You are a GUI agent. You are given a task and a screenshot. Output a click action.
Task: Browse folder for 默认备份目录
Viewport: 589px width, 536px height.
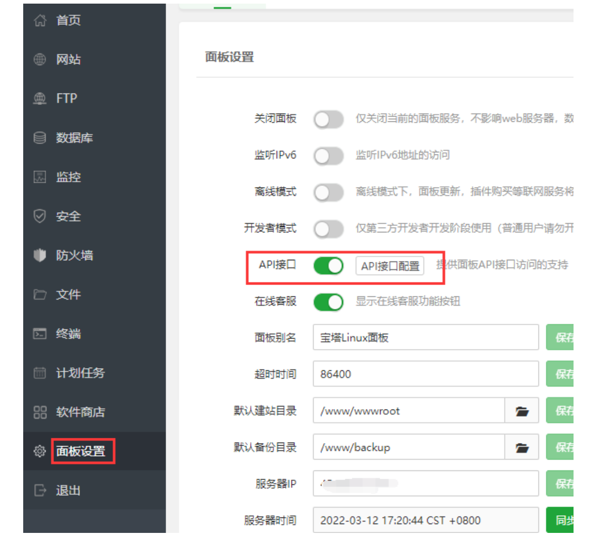click(521, 448)
